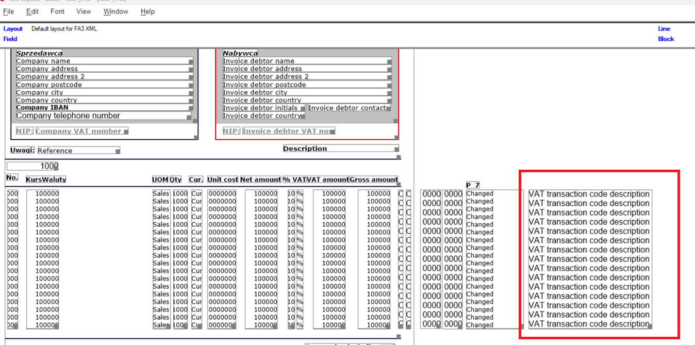
Task: Open the View menu
Action: click(x=84, y=11)
